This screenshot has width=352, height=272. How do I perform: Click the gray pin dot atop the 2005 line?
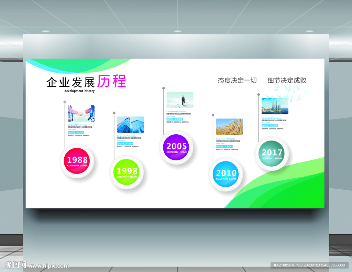163,88
